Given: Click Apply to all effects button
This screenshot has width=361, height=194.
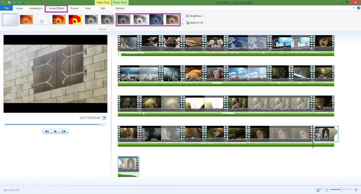Looking at the screenshot, I should (x=194, y=23).
